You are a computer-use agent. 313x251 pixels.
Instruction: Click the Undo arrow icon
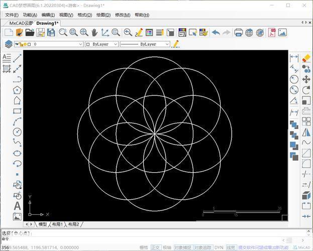216,33
